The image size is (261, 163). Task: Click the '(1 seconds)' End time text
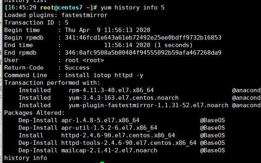[173, 45]
